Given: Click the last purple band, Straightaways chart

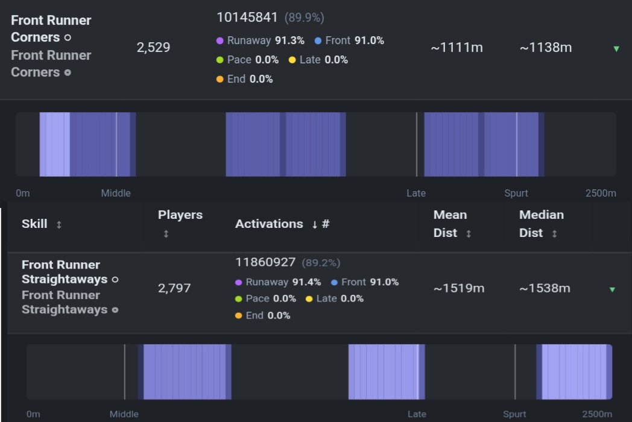Looking at the screenshot, I should point(574,371).
